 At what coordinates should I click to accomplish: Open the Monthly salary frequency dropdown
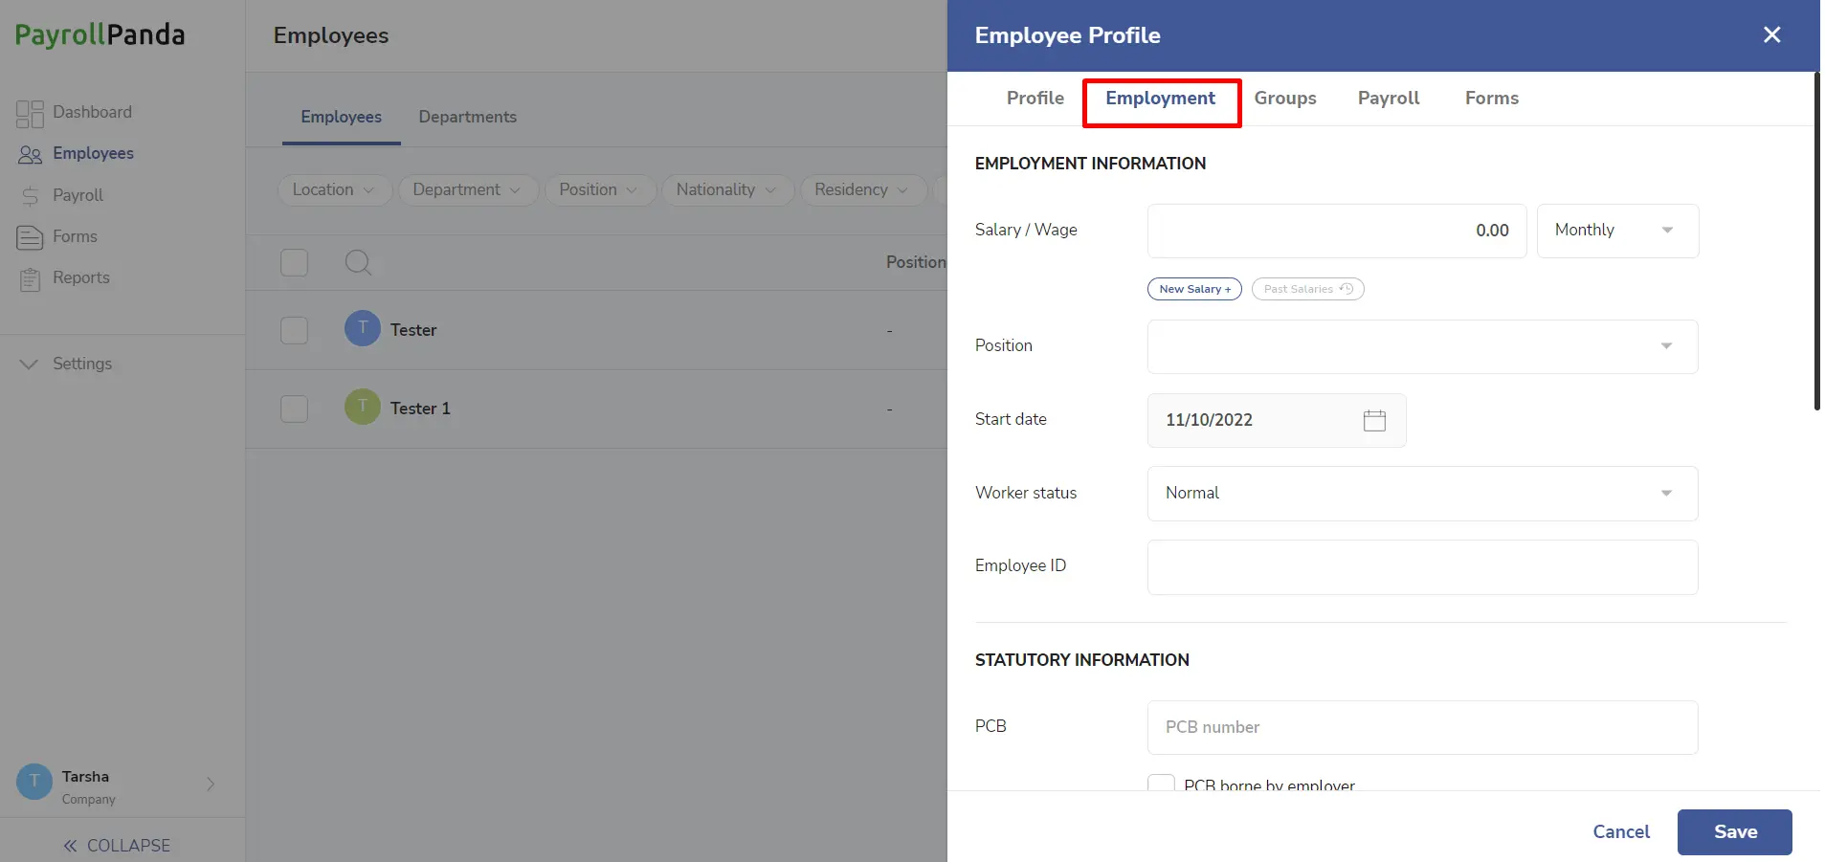coord(1617,231)
